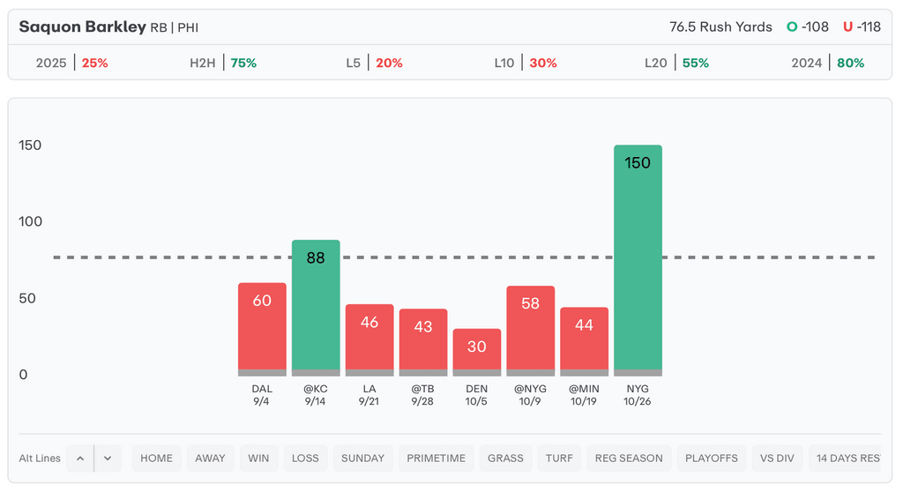Enable the WIN filter chip
Image resolution: width=903 pixels, height=492 pixels.
258,458
